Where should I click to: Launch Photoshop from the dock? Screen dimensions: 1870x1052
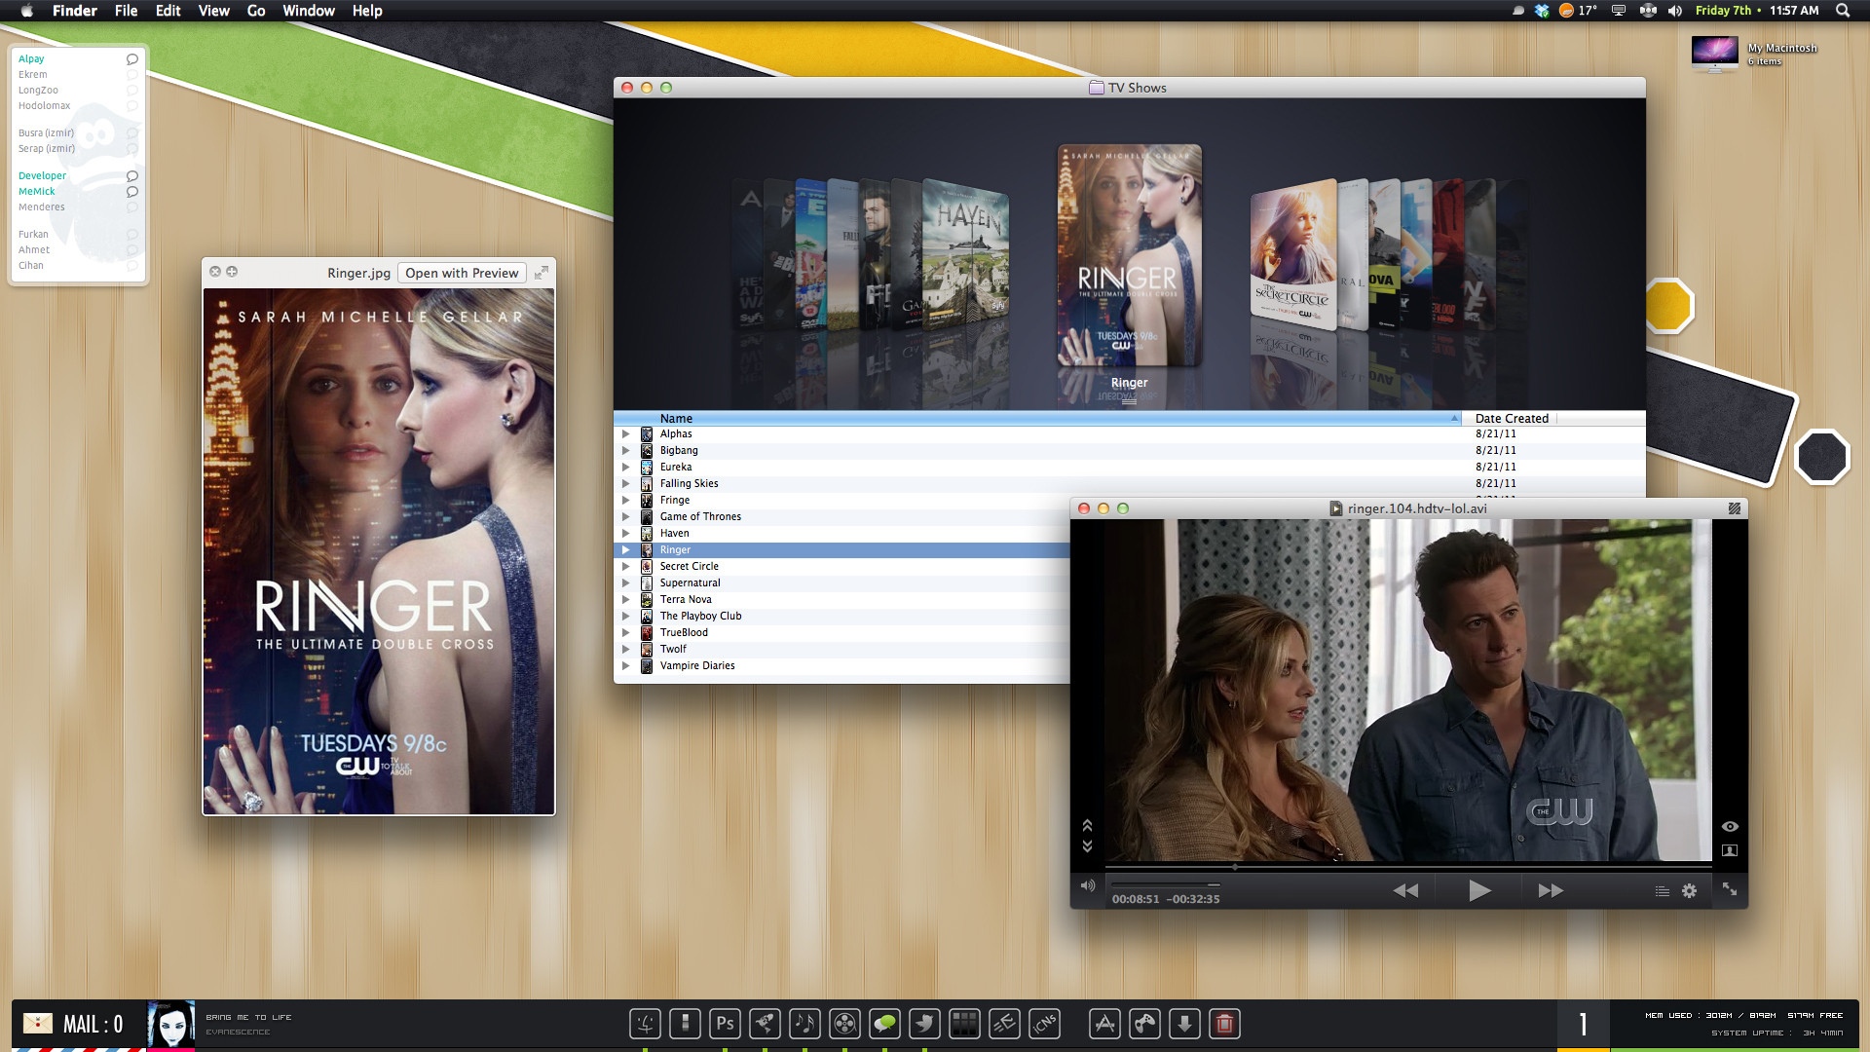pos(725,1024)
